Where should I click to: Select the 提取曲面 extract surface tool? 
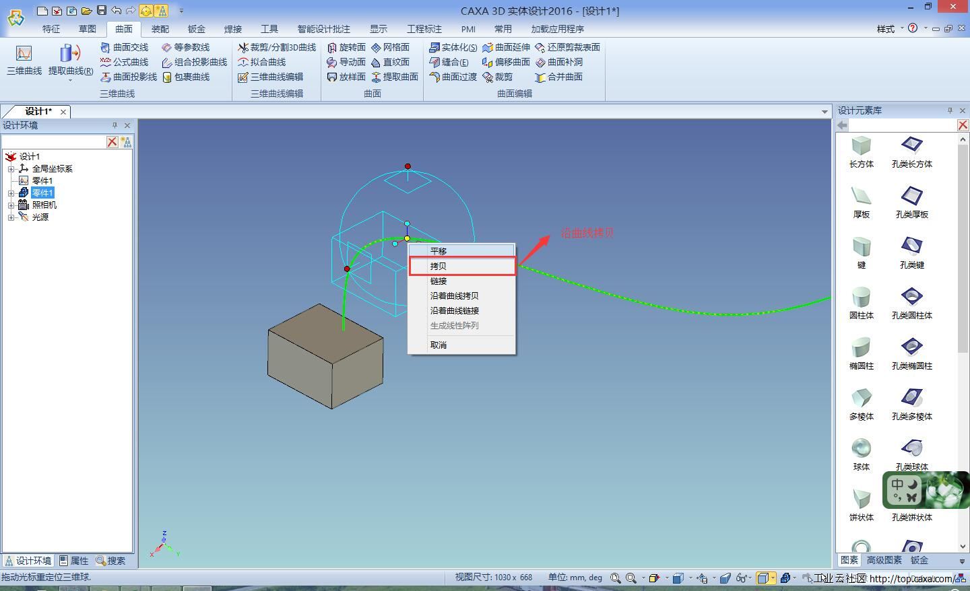(394, 77)
